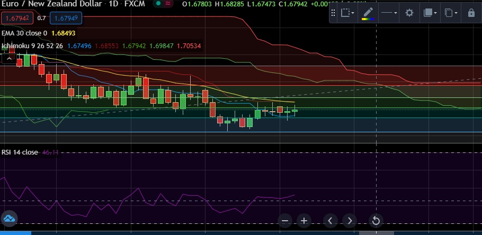Open the templates dropdown with dashed square
482x235 pixels.
[x=347, y=13]
